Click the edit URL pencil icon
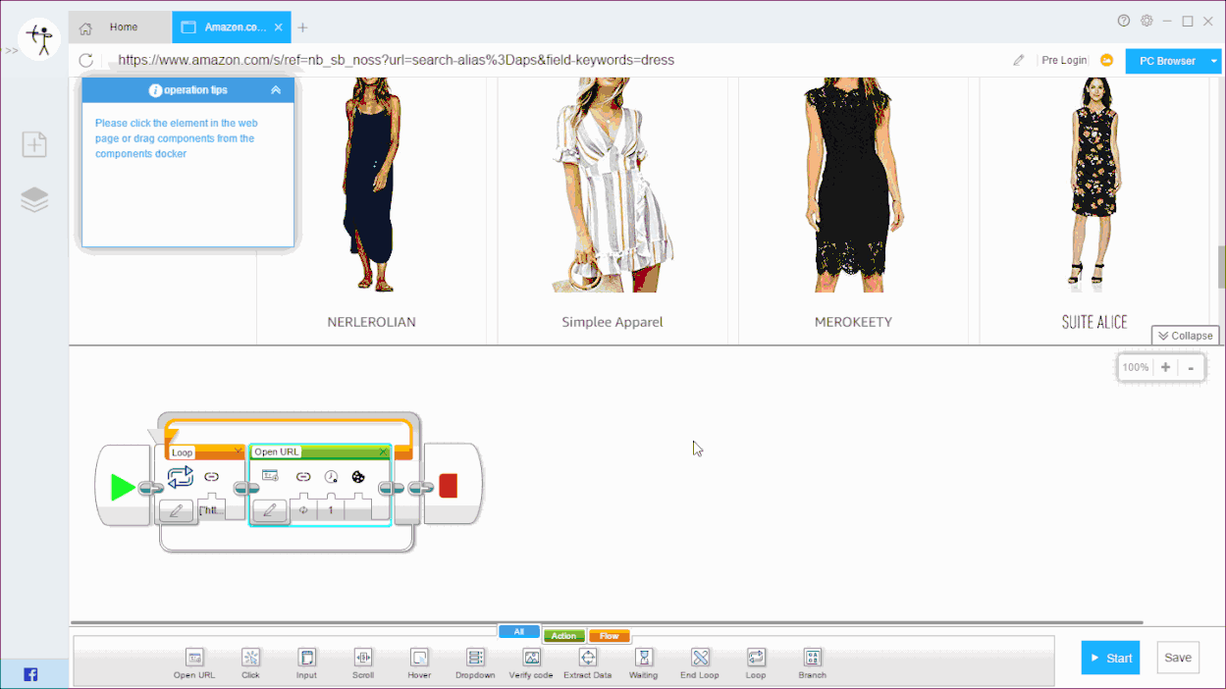Viewport: 1226px width, 689px height. pos(1019,61)
